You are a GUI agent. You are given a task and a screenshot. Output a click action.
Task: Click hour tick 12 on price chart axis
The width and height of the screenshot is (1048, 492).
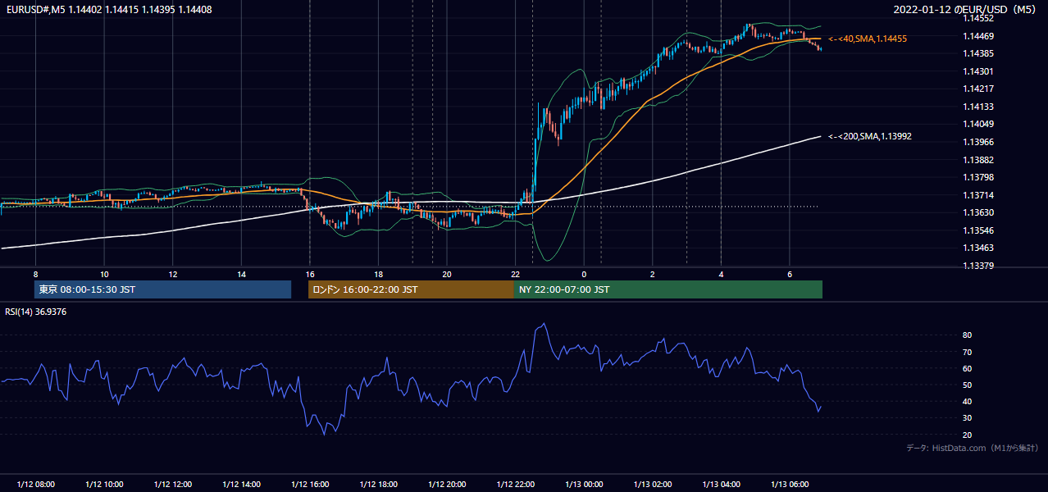(173, 274)
